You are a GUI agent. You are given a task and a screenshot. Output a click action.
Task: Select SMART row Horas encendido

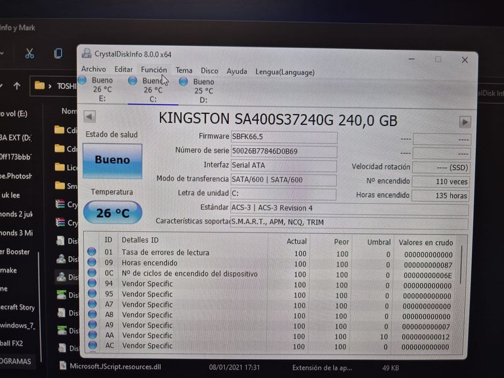point(272,263)
